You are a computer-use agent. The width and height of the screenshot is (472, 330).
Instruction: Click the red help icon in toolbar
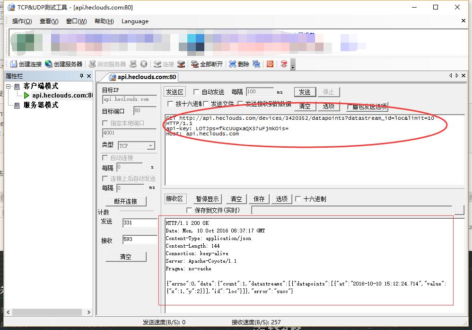[284, 64]
